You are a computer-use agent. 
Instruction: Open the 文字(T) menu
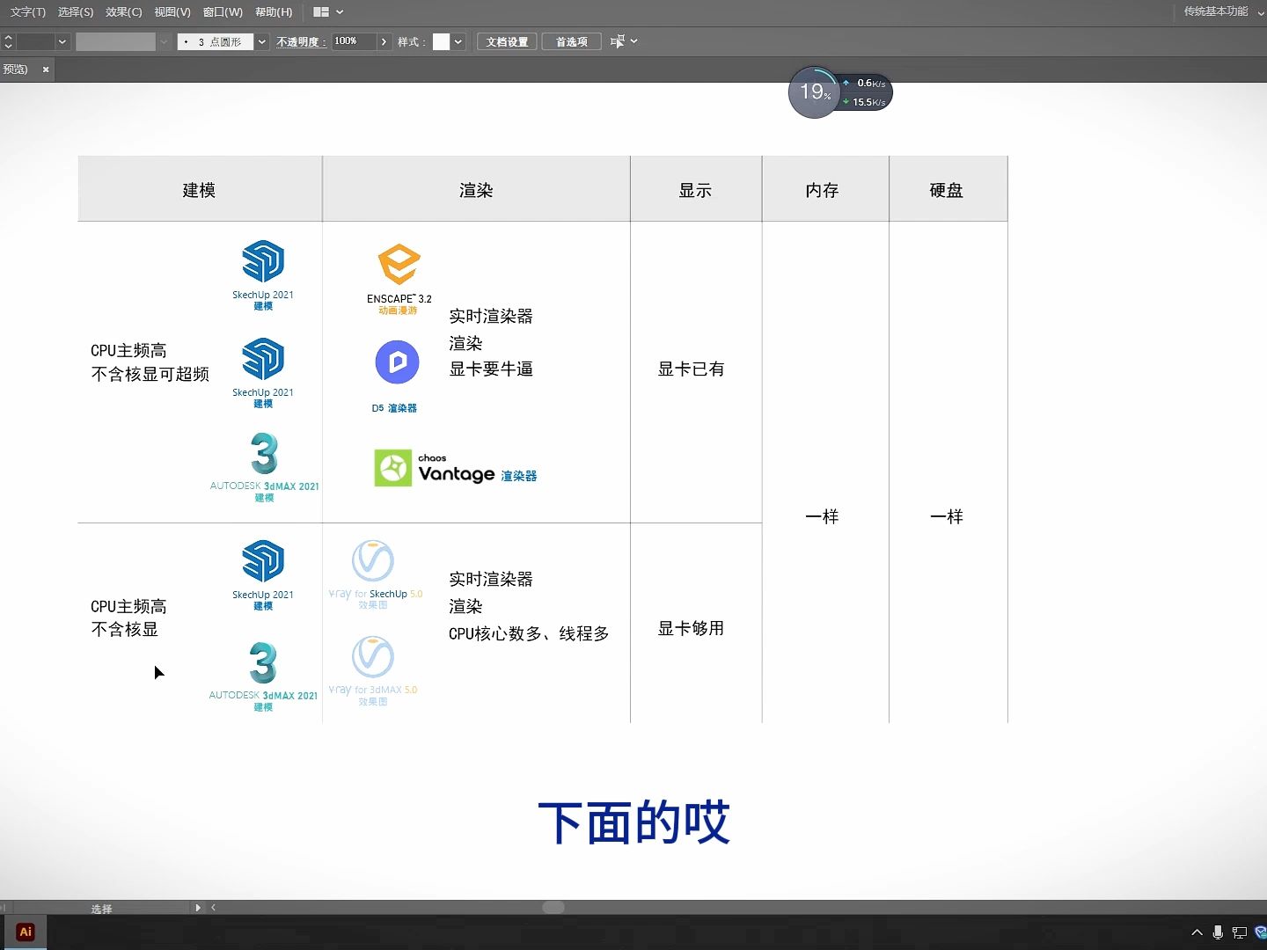point(27,12)
